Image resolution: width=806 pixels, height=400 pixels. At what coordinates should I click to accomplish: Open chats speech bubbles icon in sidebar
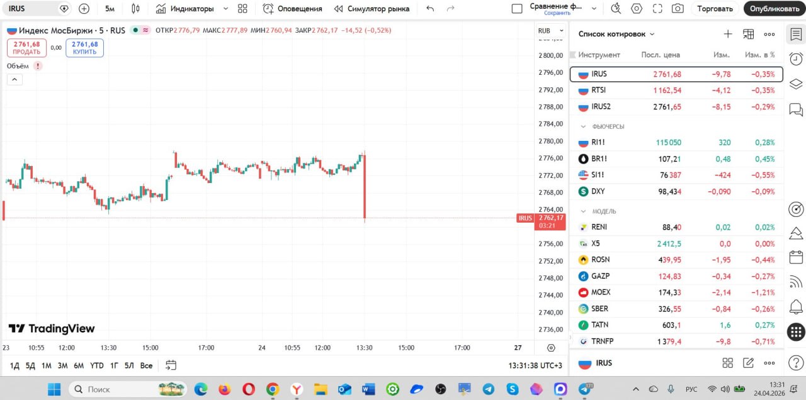796,109
